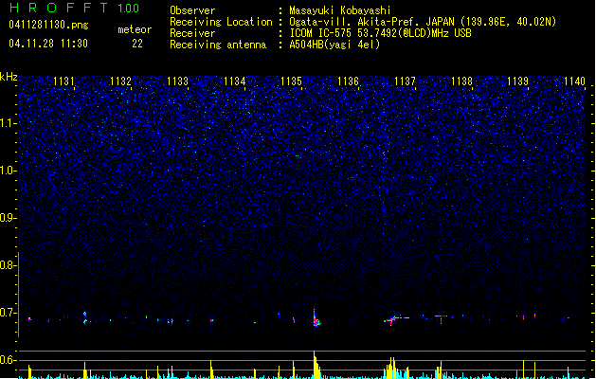Select the filename 0411281130.png
The width and height of the screenshot is (596, 379).
pos(48,25)
